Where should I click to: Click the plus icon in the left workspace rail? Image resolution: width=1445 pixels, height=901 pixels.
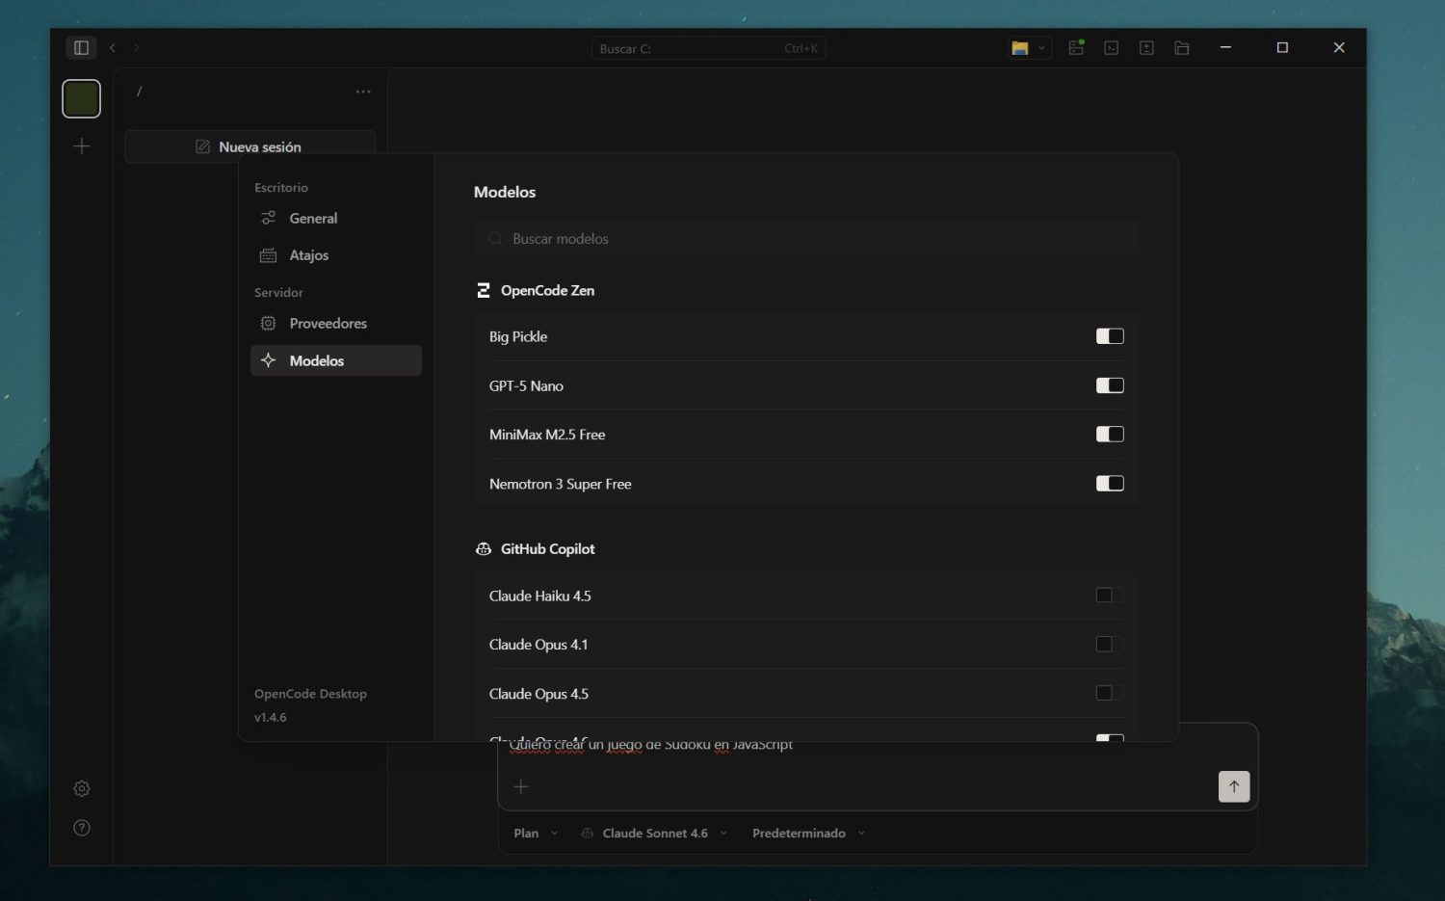coord(81,146)
